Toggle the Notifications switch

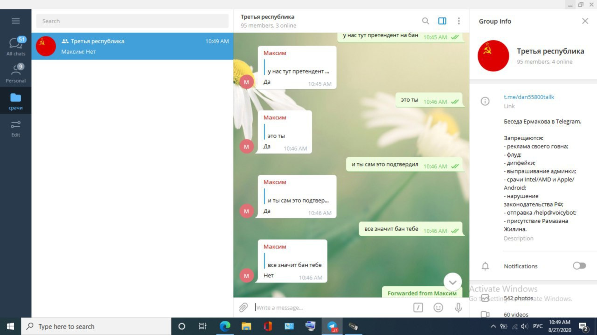tap(579, 266)
